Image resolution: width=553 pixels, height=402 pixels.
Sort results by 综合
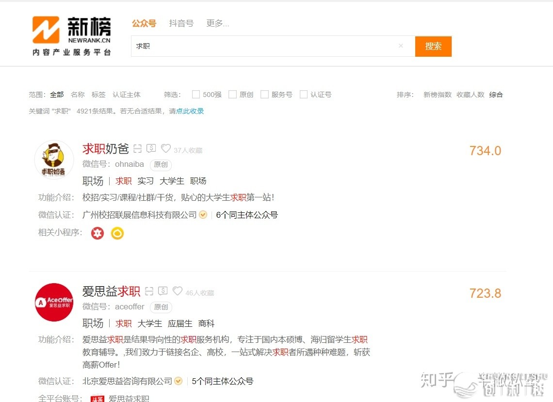(x=496, y=95)
